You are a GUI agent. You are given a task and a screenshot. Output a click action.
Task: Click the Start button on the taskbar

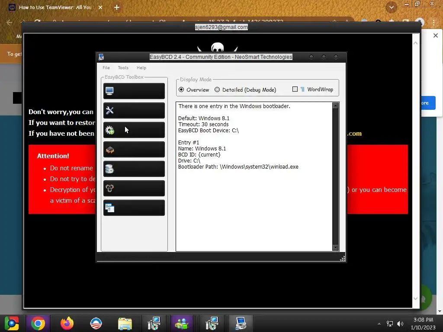click(12, 323)
